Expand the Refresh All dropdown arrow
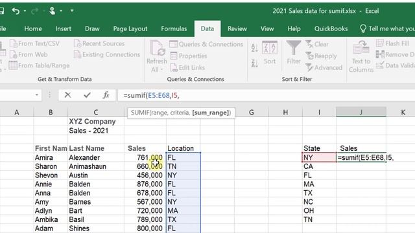The width and height of the screenshot is (415, 233). [161, 70]
